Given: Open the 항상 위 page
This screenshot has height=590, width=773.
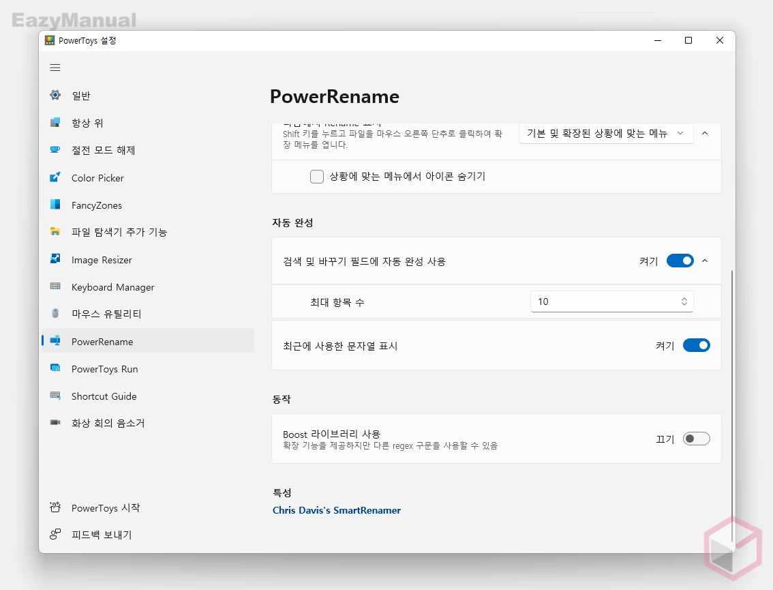Looking at the screenshot, I should point(148,123).
